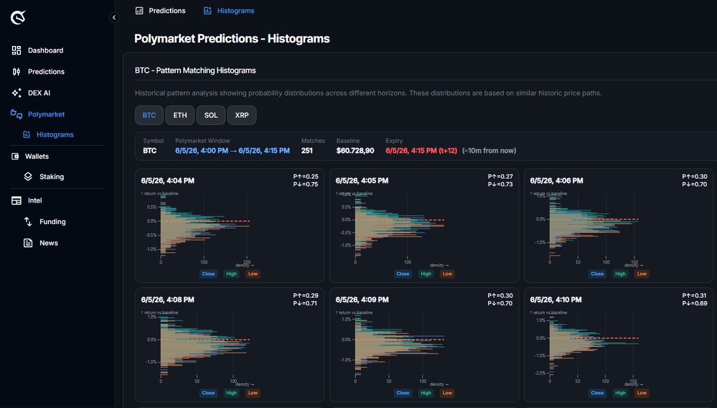Screen dimensions: 717x408
Task: Select the BTC symbol button
Action: click(x=149, y=115)
